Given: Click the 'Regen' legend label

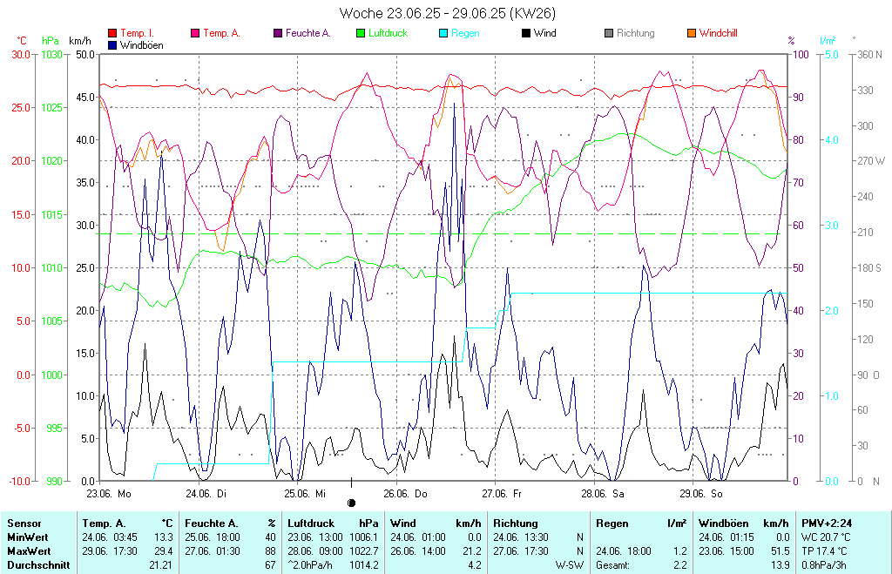Looking at the screenshot, I should tap(465, 33).
